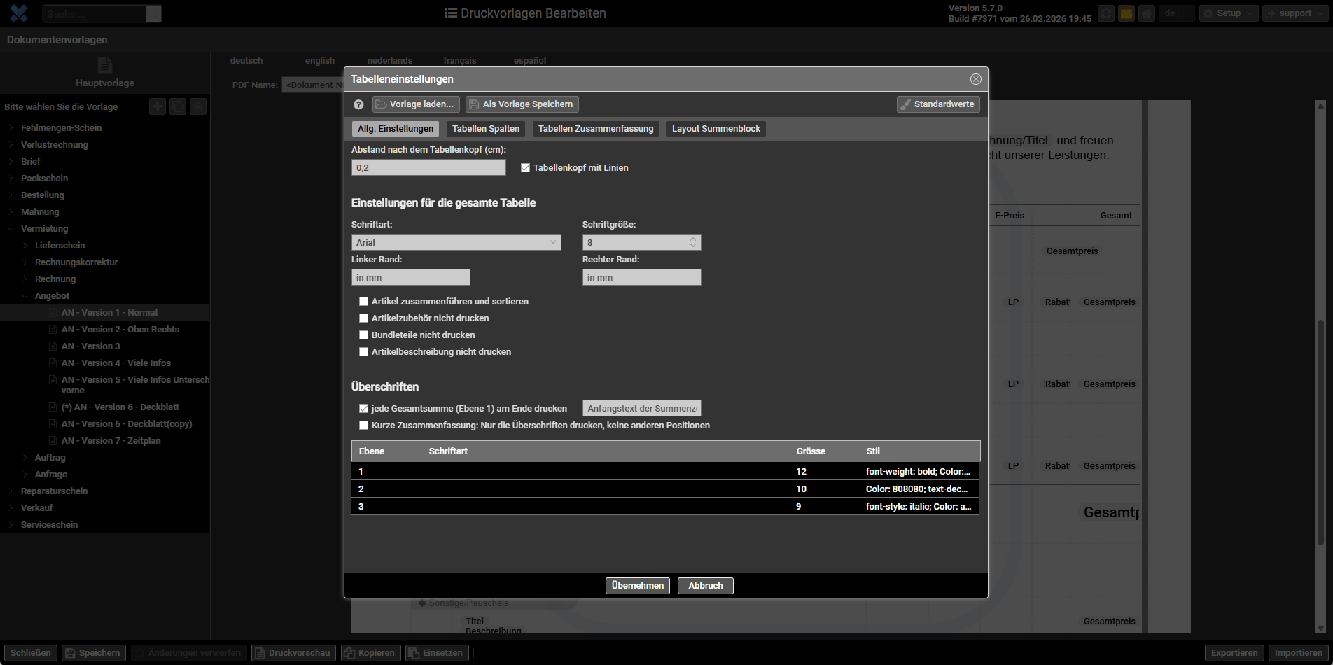Close the Tabelleneinstellungen dialog via X icon

[975, 79]
